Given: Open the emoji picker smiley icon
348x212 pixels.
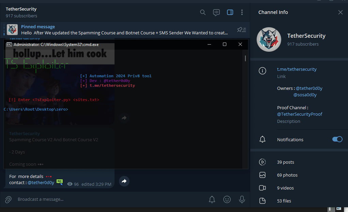Looking at the screenshot, I should click(227, 199).
